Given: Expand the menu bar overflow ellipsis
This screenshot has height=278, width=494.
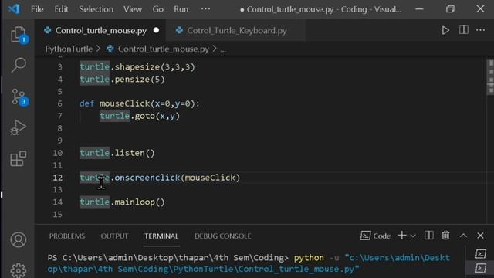Looking at the screenshot, I should point(205,8).
